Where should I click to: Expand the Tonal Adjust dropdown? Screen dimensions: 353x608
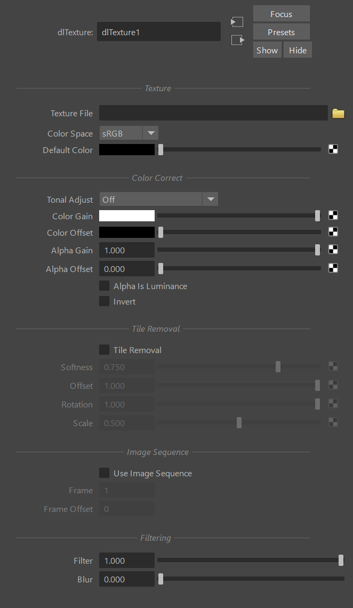click(x=158, y=199)
